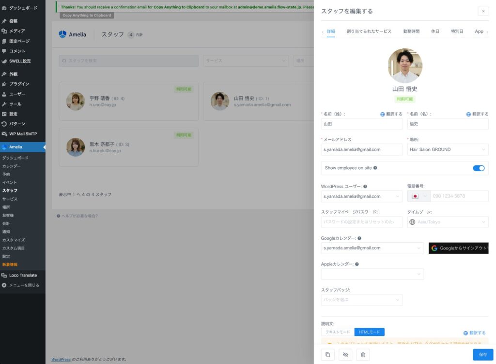496x364 pixels.
Task: Click the delete staff trash icon
Action: coord(363,355)
